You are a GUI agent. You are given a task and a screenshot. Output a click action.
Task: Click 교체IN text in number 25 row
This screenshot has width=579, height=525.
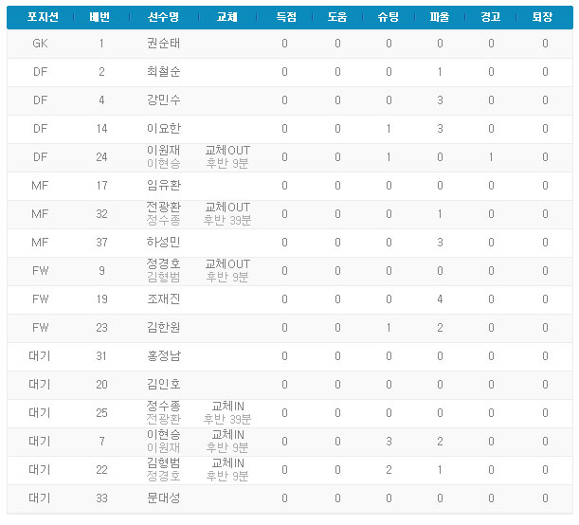(227, 407)
